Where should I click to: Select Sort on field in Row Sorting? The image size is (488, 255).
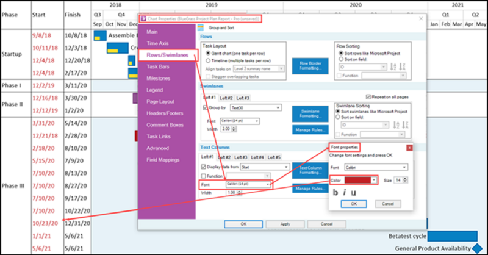tap(341, 59)
